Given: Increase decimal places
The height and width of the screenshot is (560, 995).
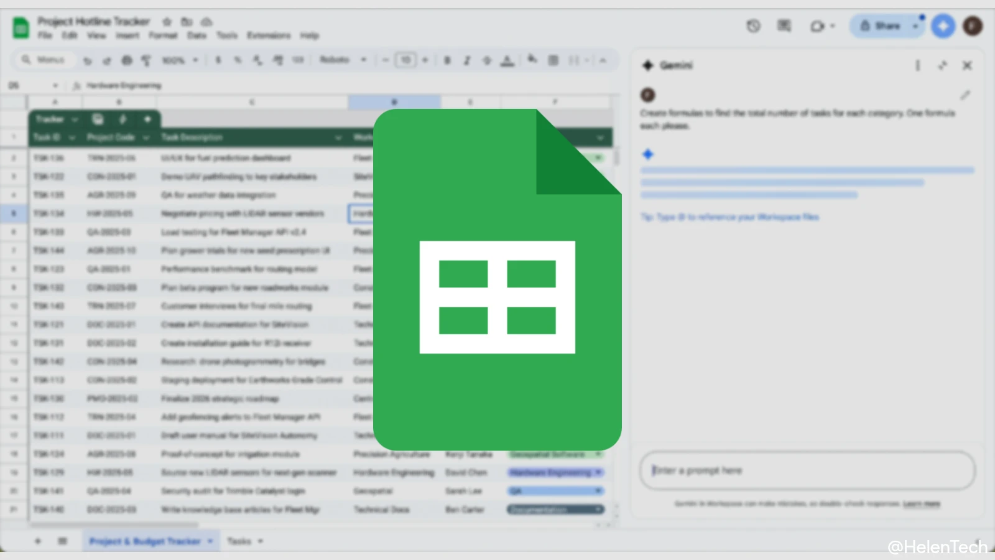Looking at the screenshot, I should click(278, 60).
